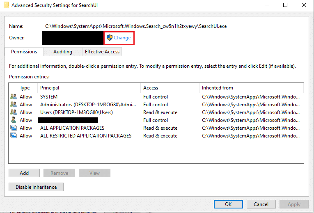
Task: Open the Change owner link
Action: (122, 38)
